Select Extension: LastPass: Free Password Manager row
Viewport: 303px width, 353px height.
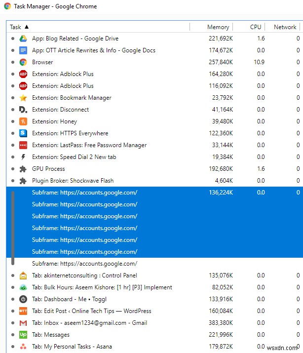click(x=154, y=145)
